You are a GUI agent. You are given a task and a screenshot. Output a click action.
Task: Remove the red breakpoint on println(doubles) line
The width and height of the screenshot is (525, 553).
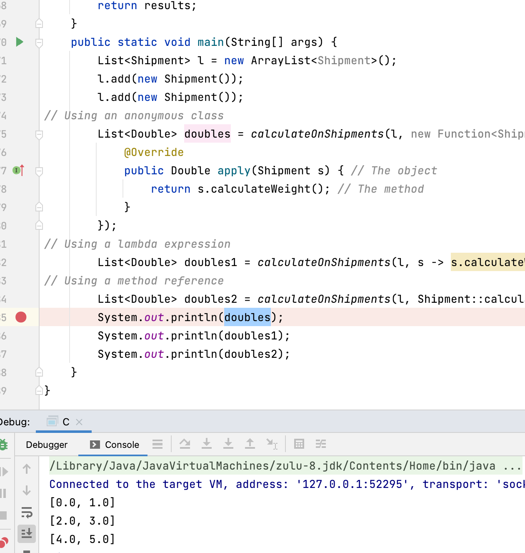21,317
